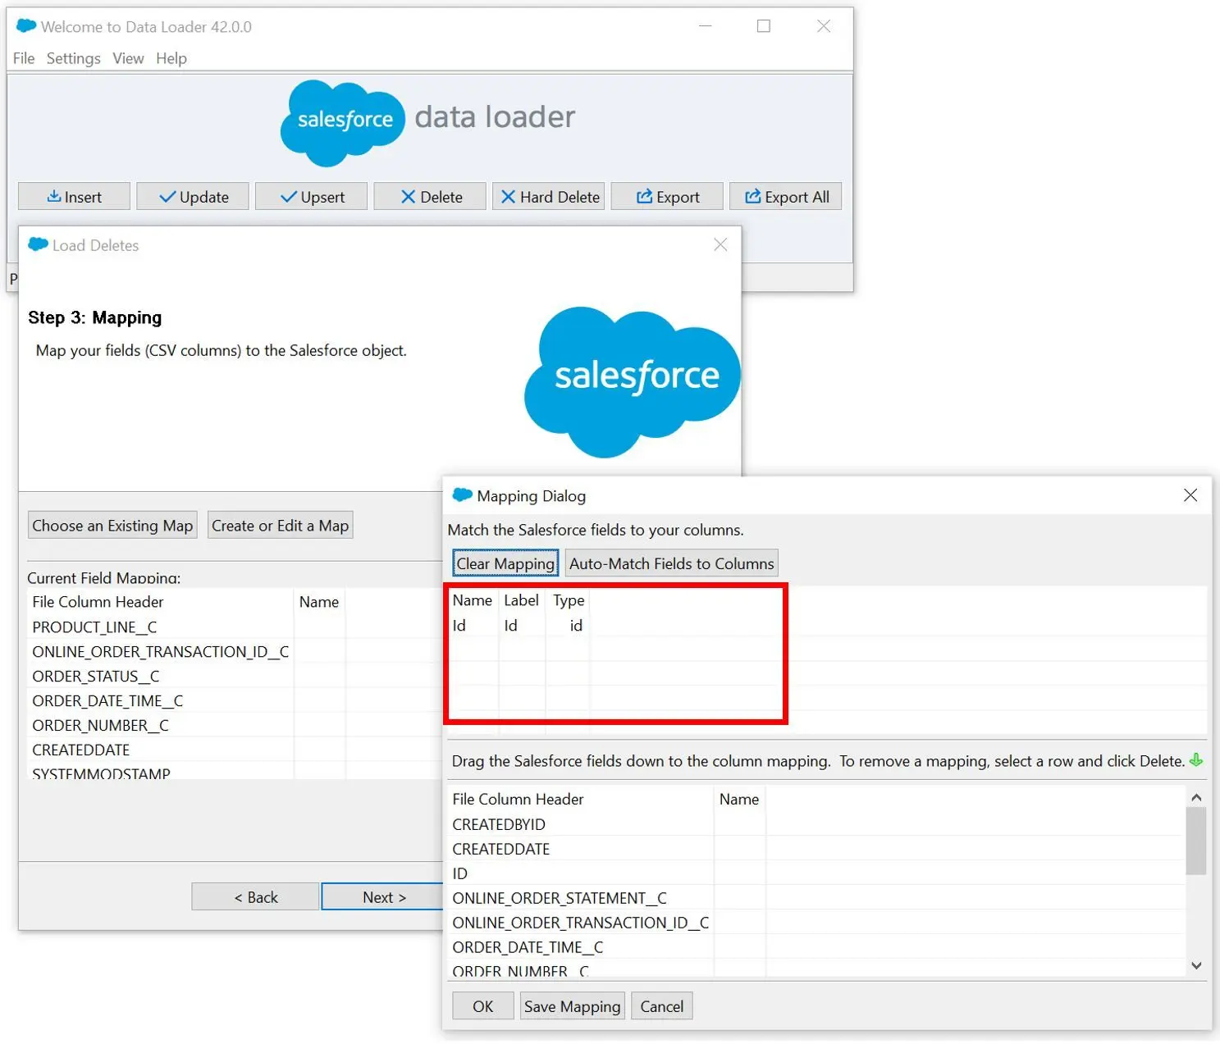Sort Salesforce fields by Name column header
Screen dimensions: 1220x1044
[473, 600]
